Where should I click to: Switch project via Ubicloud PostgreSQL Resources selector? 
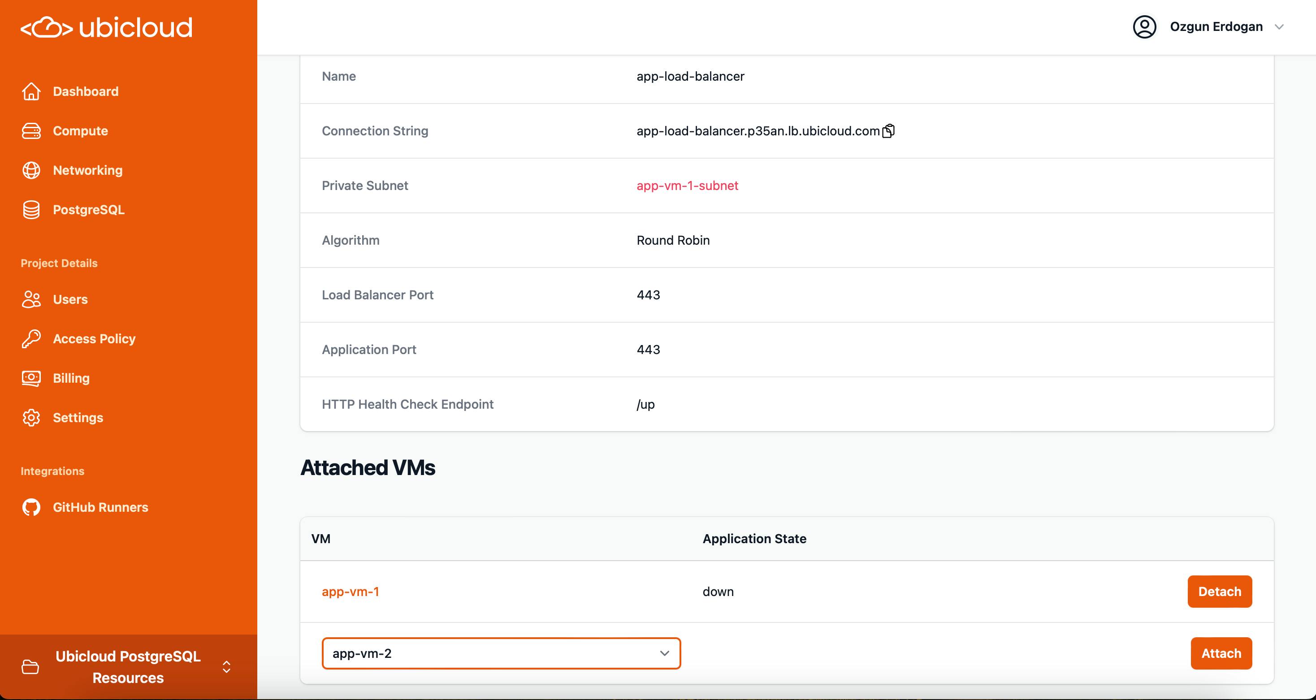[x=128, y=667]
